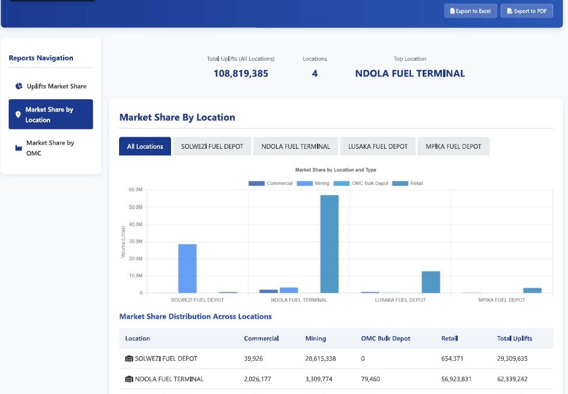This screenshot has width=568, height=394.
Task: Switch to the LUSAKA FUEL DEPOT tab
Action: (378, 147)
